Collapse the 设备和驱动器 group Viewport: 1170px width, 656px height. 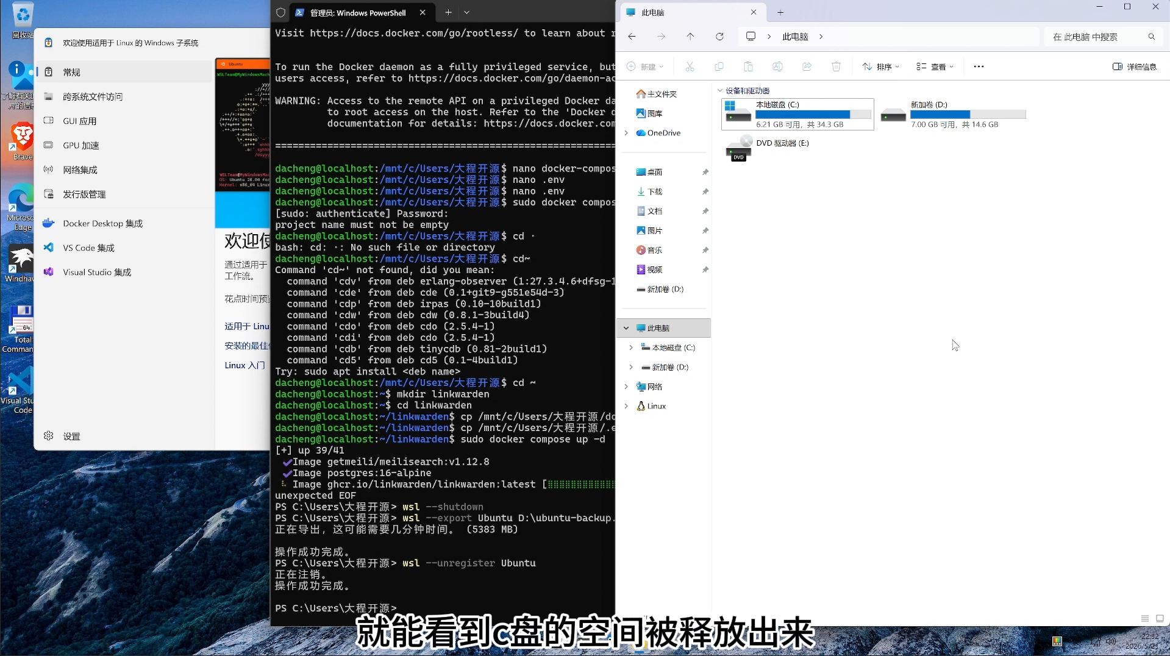720,91
